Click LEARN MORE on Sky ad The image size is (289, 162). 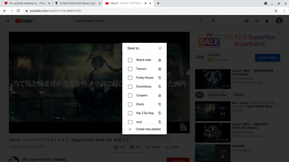[x=267, y=58]
